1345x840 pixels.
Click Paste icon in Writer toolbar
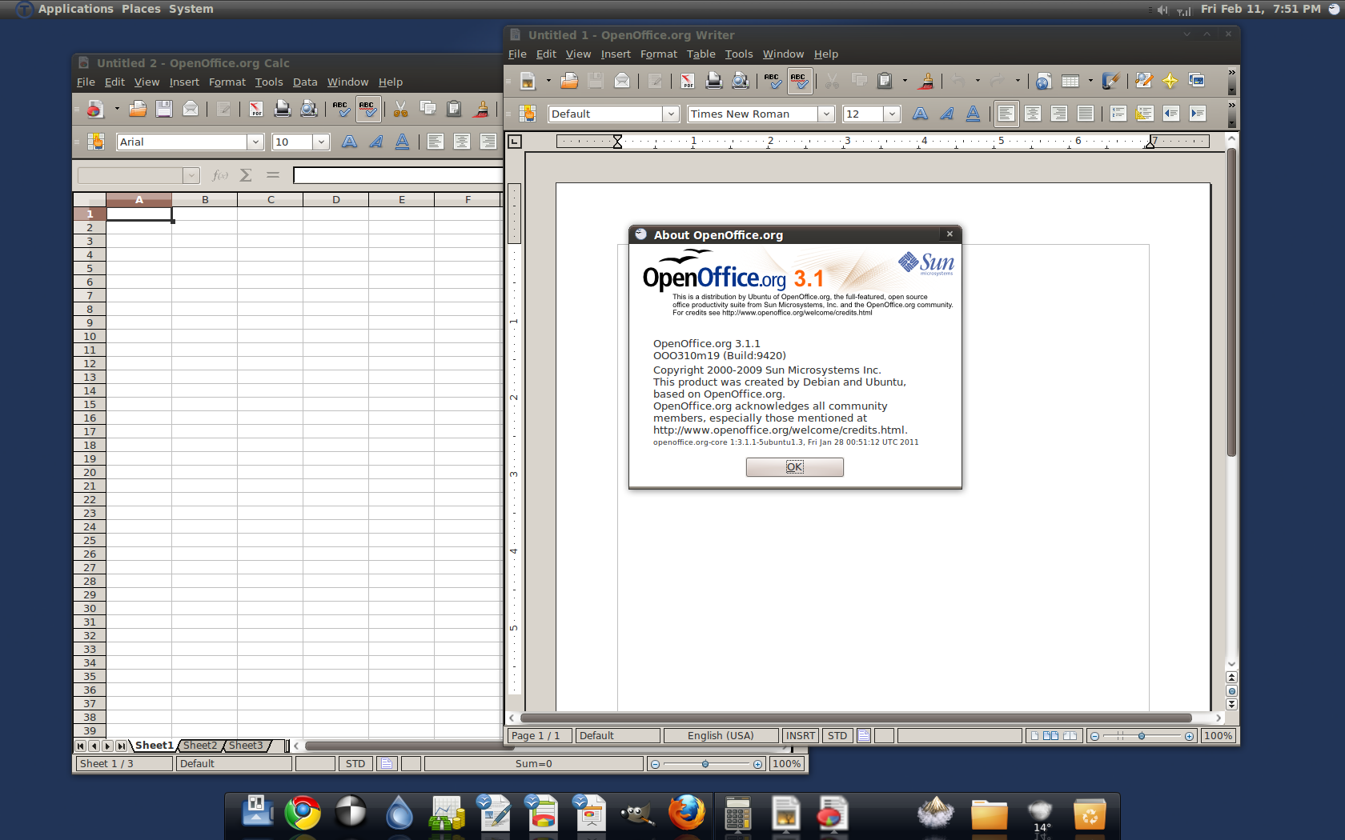click(885, 81)
